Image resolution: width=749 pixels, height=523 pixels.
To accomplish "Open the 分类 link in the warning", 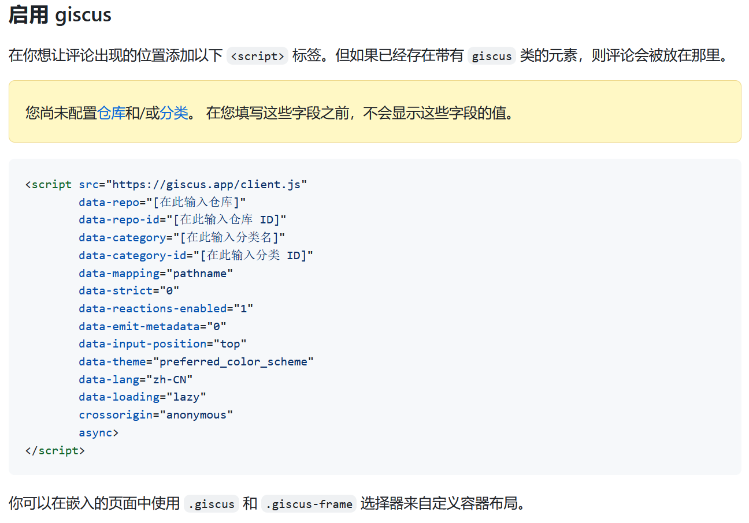I will point(174,112).
